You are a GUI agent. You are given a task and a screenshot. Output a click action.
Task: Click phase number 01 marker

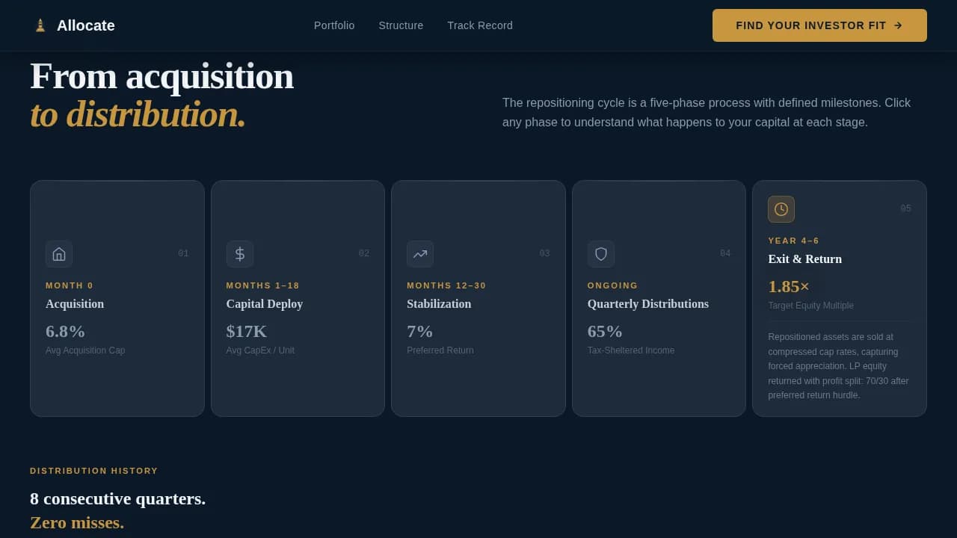coord(183,253)
